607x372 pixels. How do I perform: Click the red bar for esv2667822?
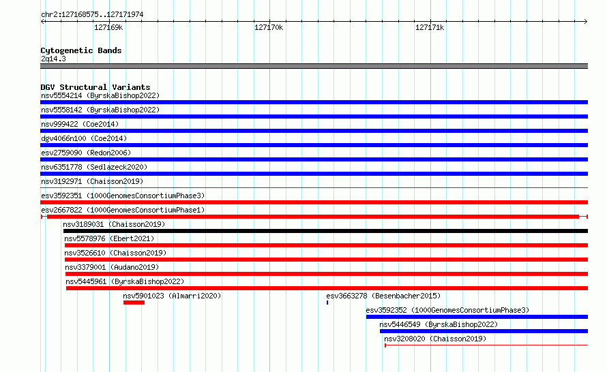point(313,217)
